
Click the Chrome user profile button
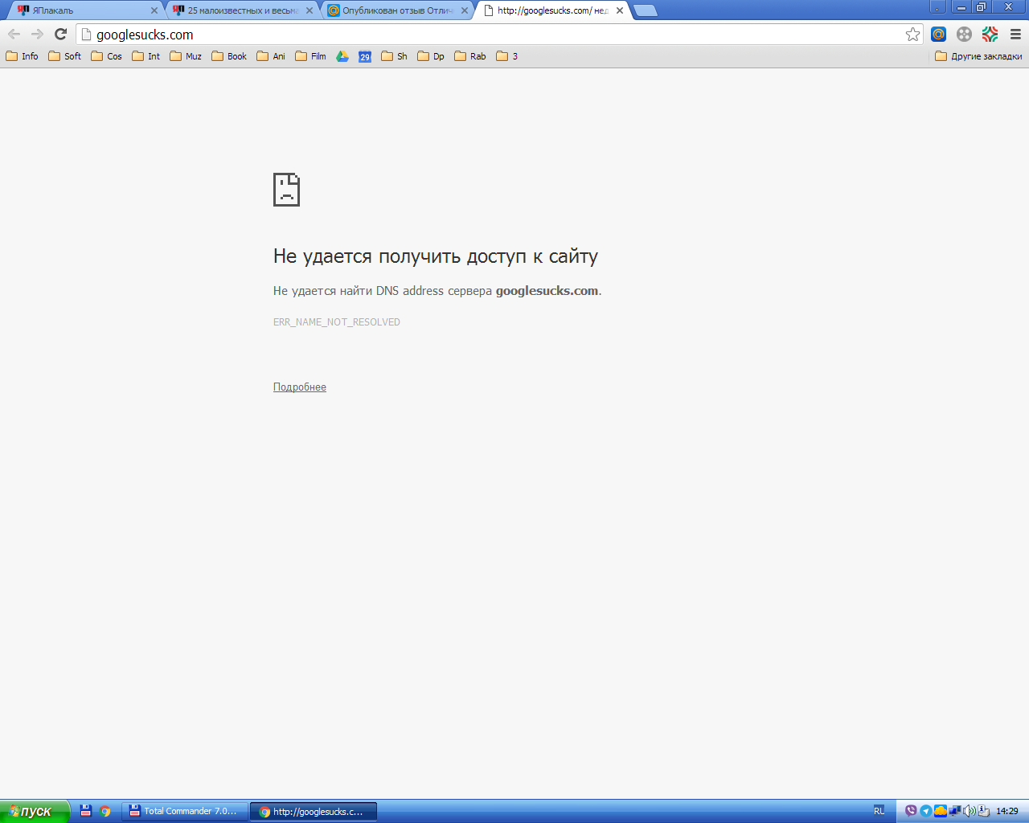click(937, 7)
